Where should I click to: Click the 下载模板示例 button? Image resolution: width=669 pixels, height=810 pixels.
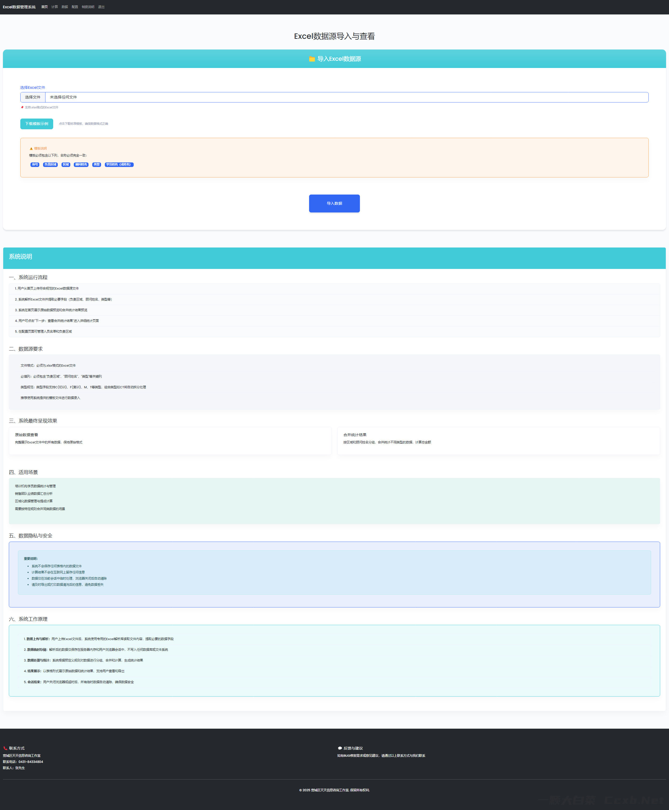(x=37, y=124)
